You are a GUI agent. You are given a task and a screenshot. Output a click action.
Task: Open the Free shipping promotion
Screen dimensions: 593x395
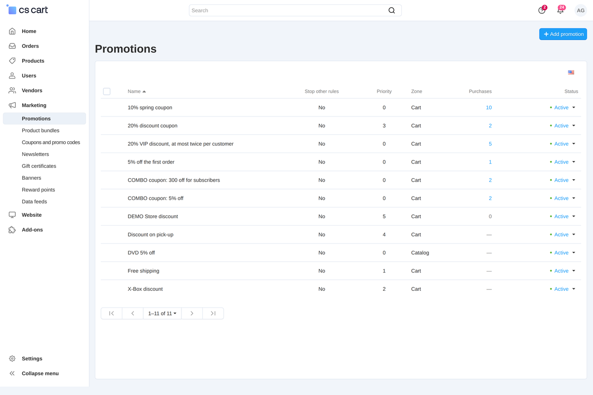click(x=143, y=271)
